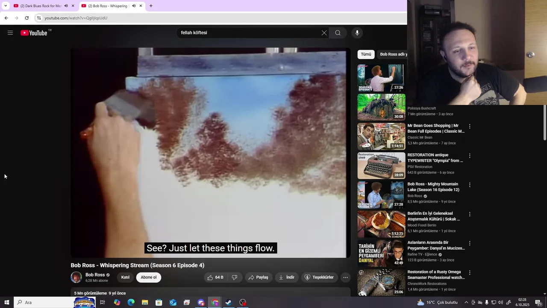This screenshot has height=308, width=547.
Task: Reload the page with the refresh icon
Action: point(26,18)
